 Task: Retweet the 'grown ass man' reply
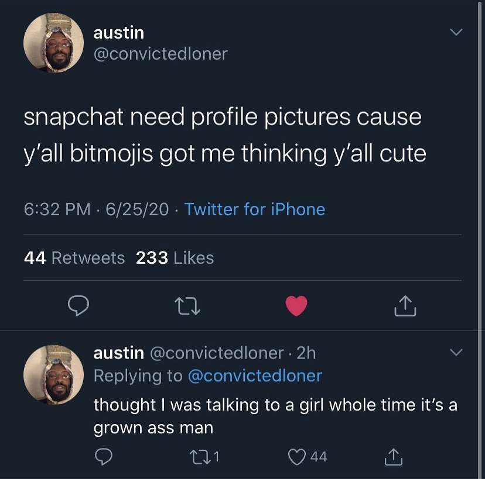pos(201,456)
